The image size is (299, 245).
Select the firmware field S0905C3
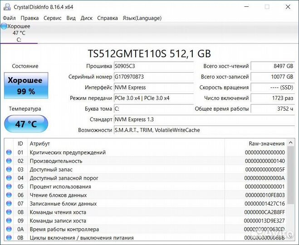154,66
